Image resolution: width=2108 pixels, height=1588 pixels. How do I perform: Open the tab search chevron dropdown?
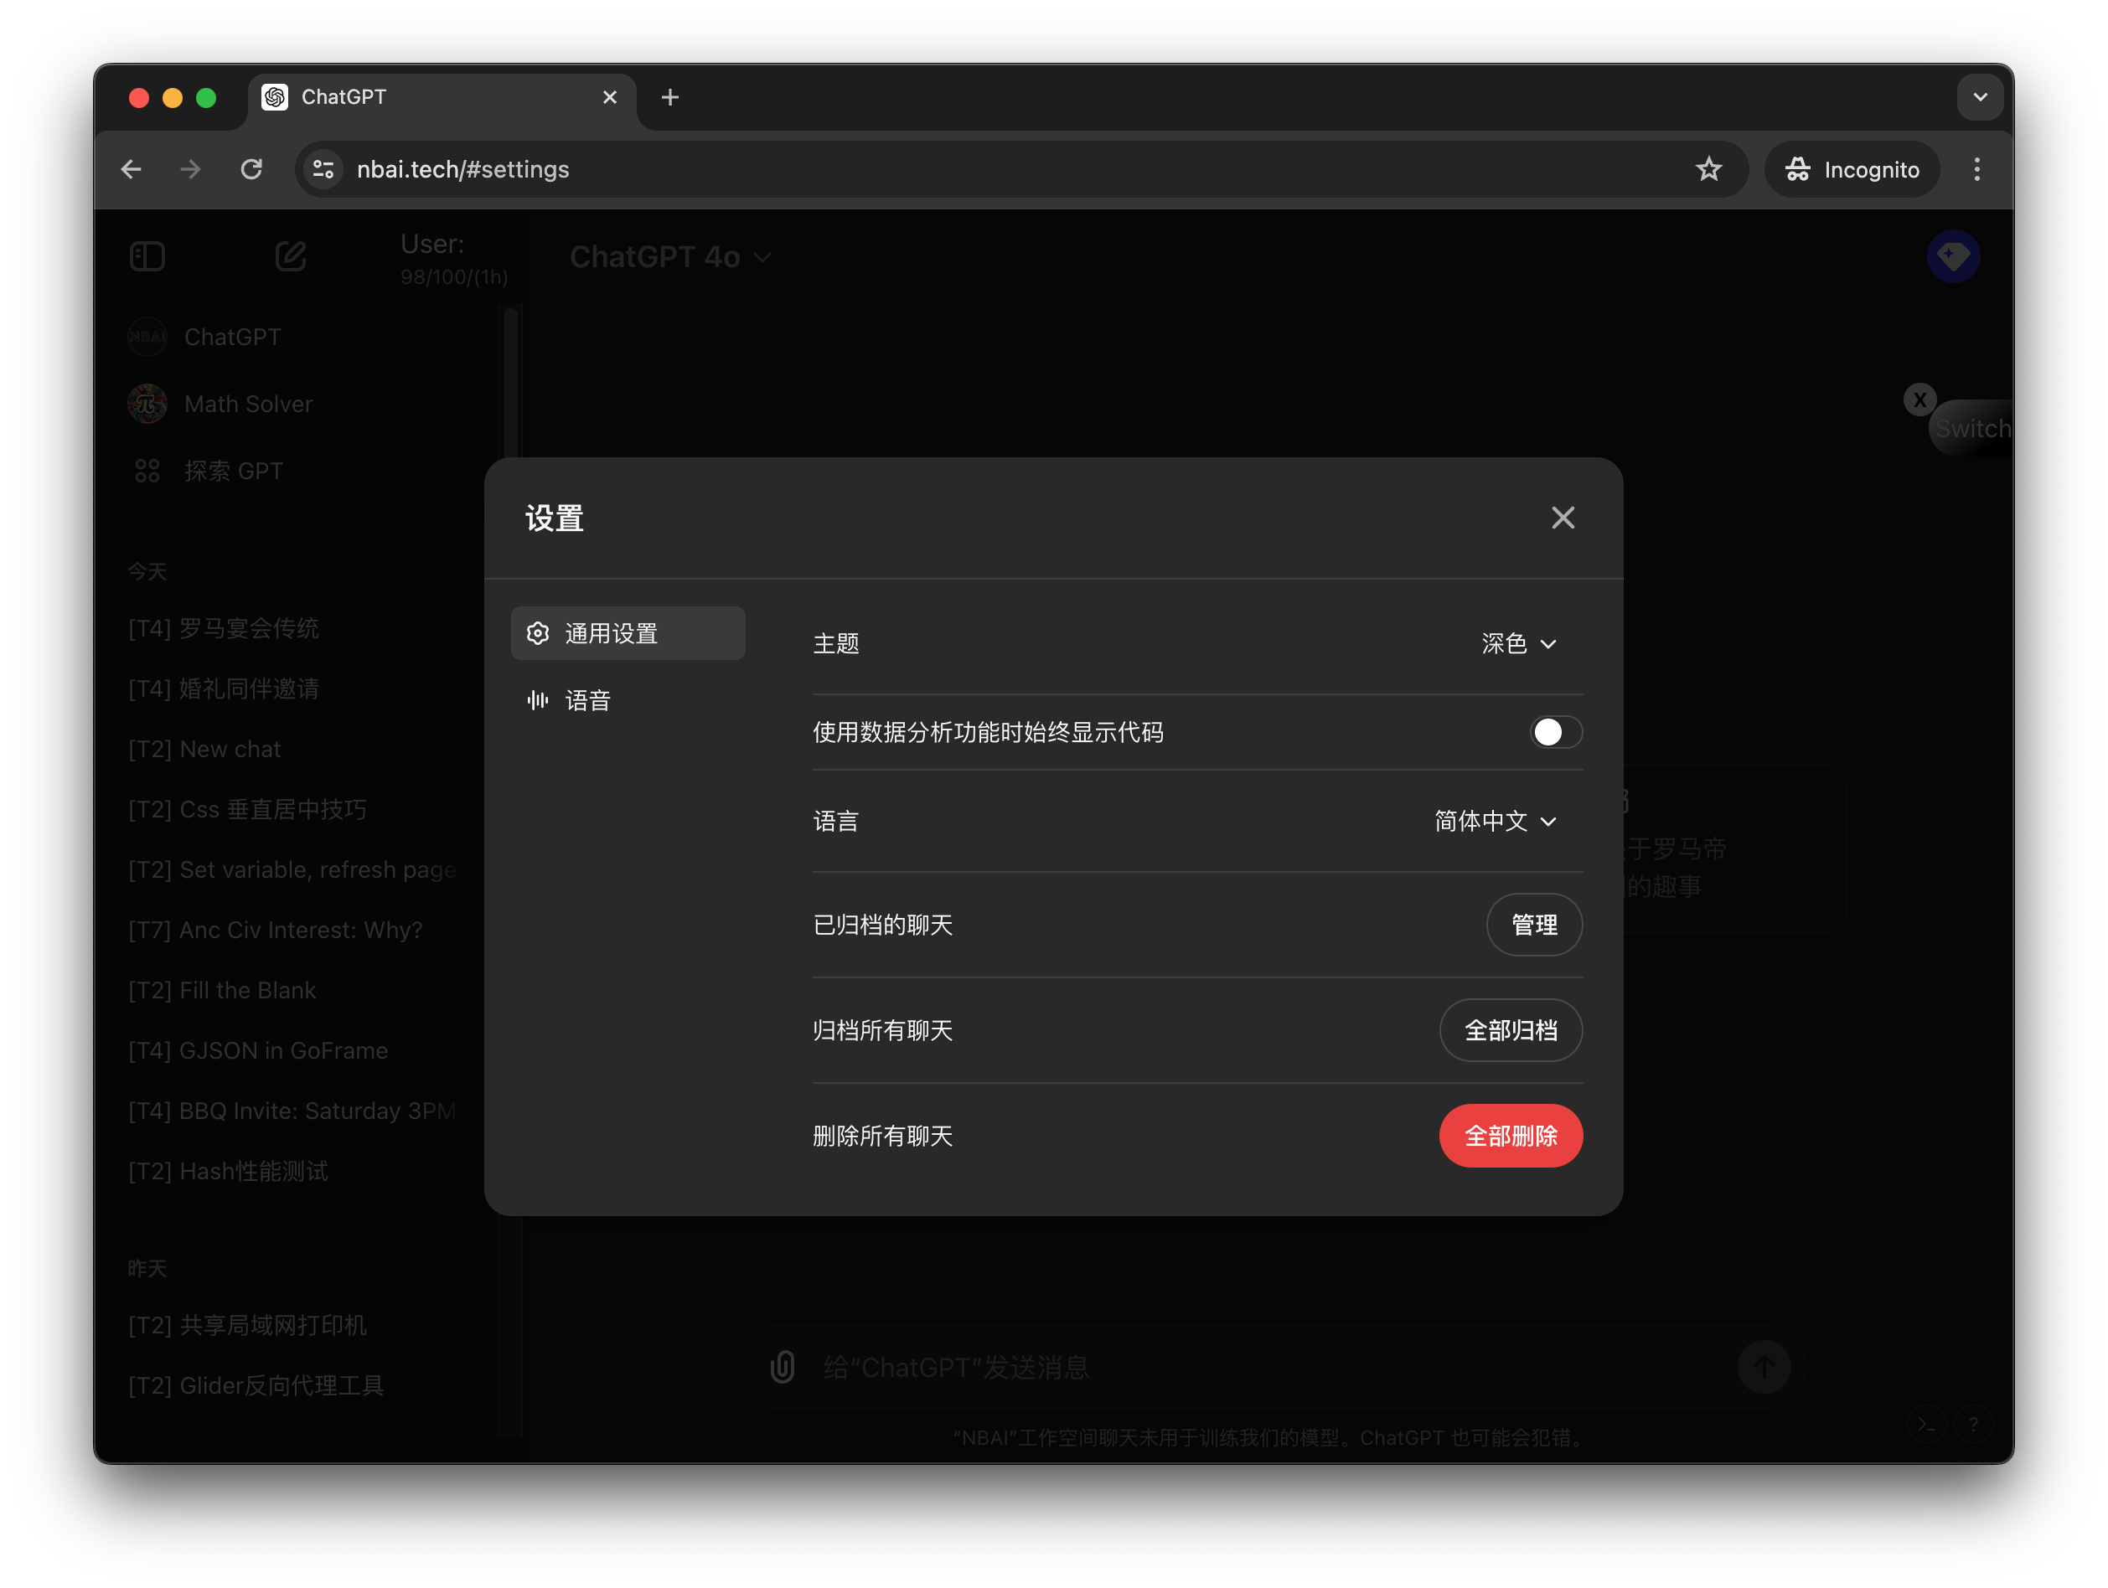(x=1979, y=97)
